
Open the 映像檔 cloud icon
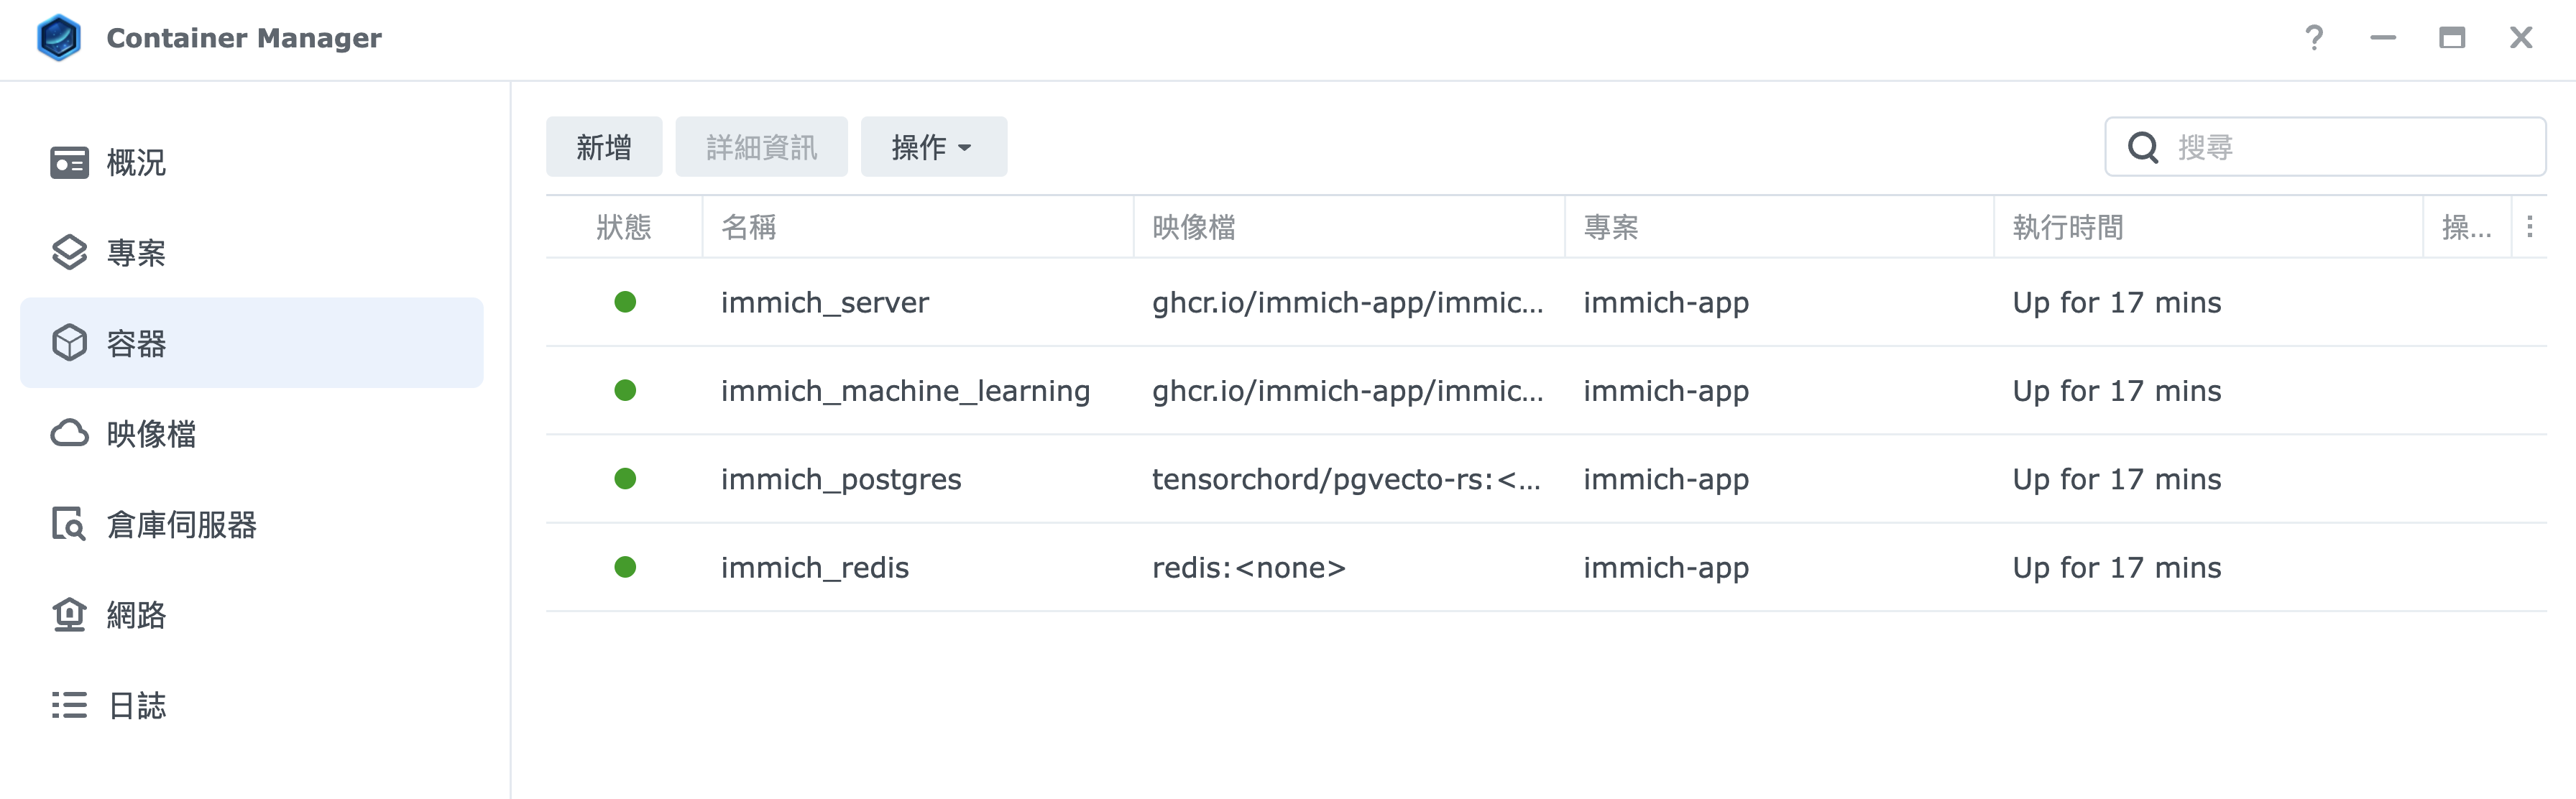pyautogui.click(x=69, y=433)
